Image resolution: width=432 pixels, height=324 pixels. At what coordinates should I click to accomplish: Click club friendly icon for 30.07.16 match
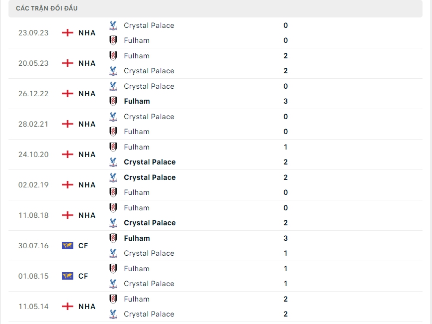pyautogui.click(x=67, y=246)
